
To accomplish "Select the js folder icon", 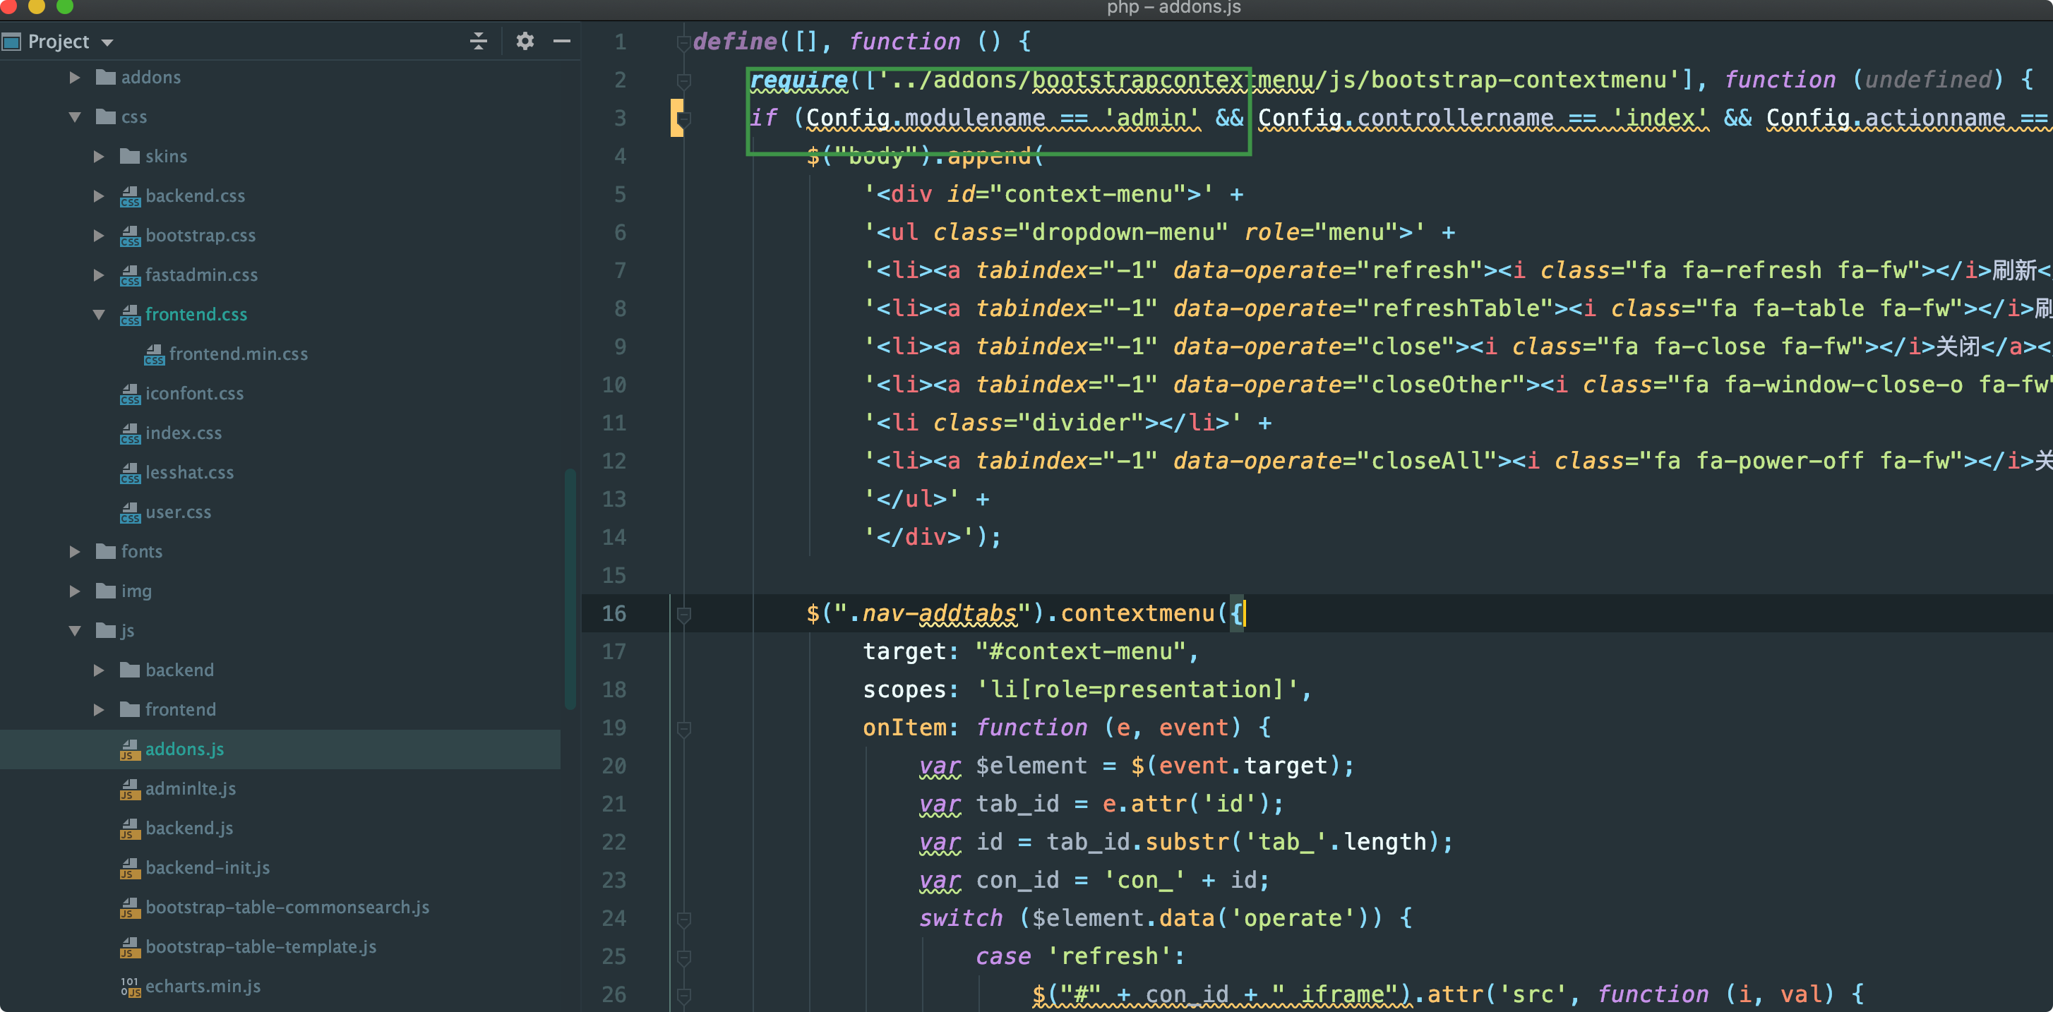I will (105, 630).
